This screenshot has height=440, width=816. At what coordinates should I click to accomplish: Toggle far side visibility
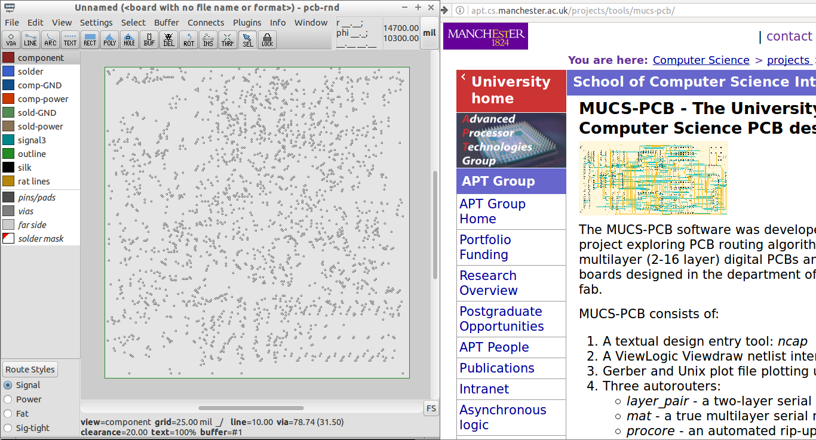[x=8, y=225]
